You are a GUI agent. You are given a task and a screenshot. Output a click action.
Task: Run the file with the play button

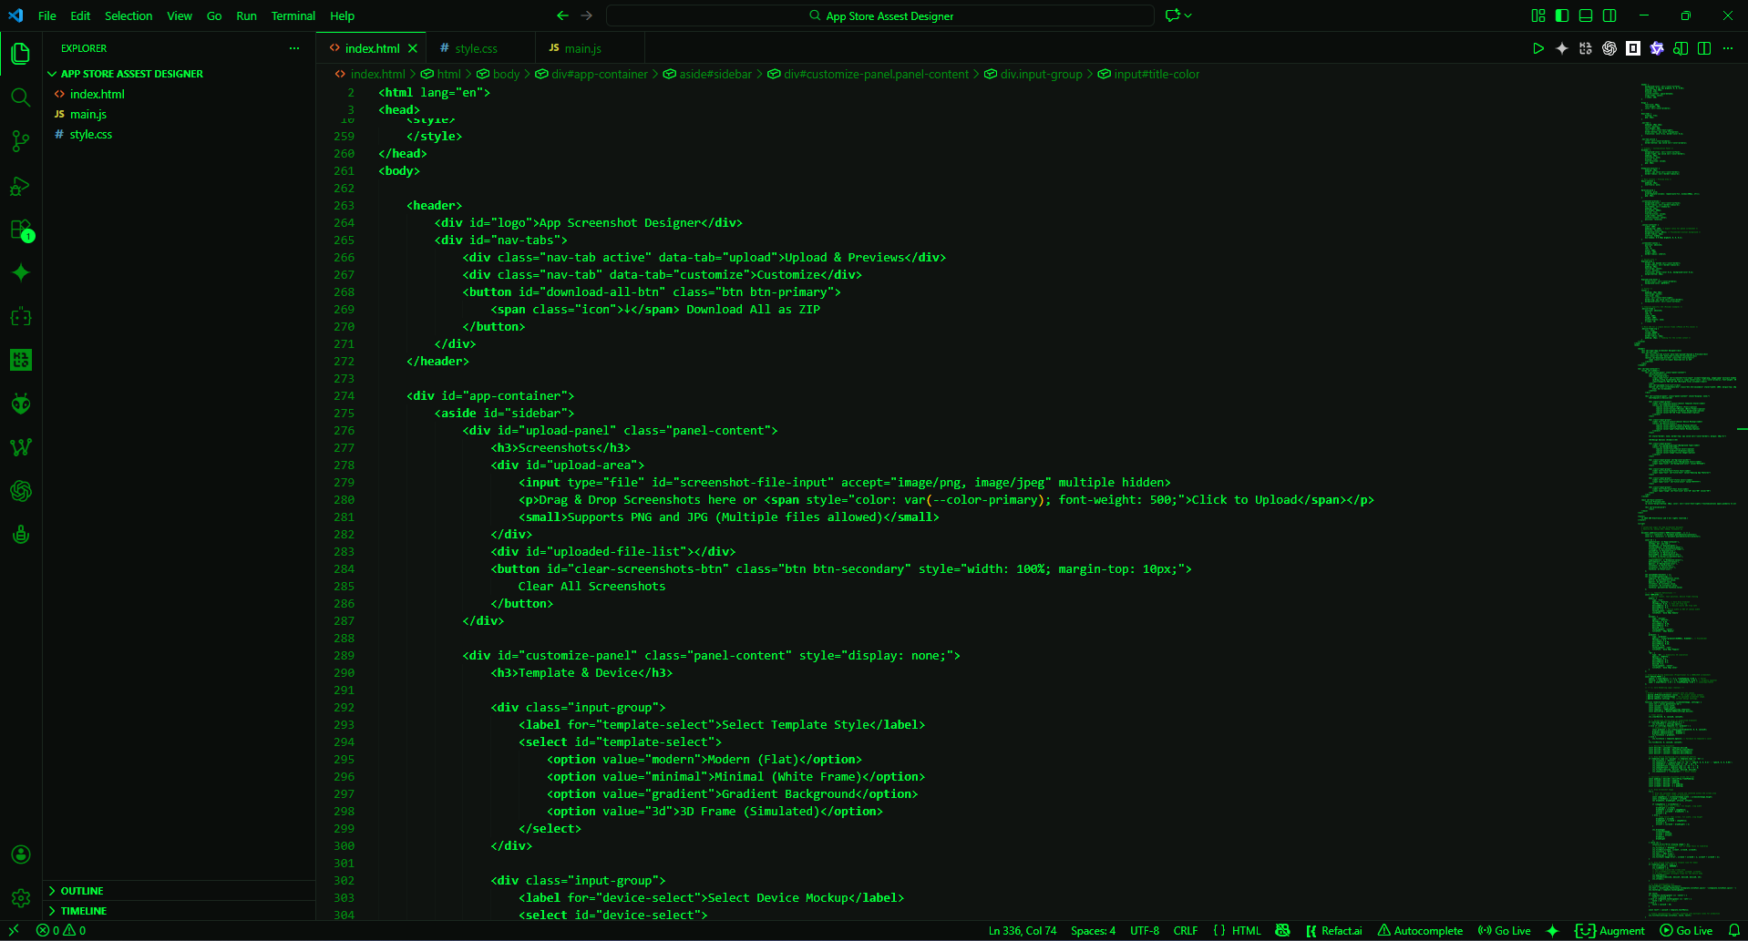1537,48
